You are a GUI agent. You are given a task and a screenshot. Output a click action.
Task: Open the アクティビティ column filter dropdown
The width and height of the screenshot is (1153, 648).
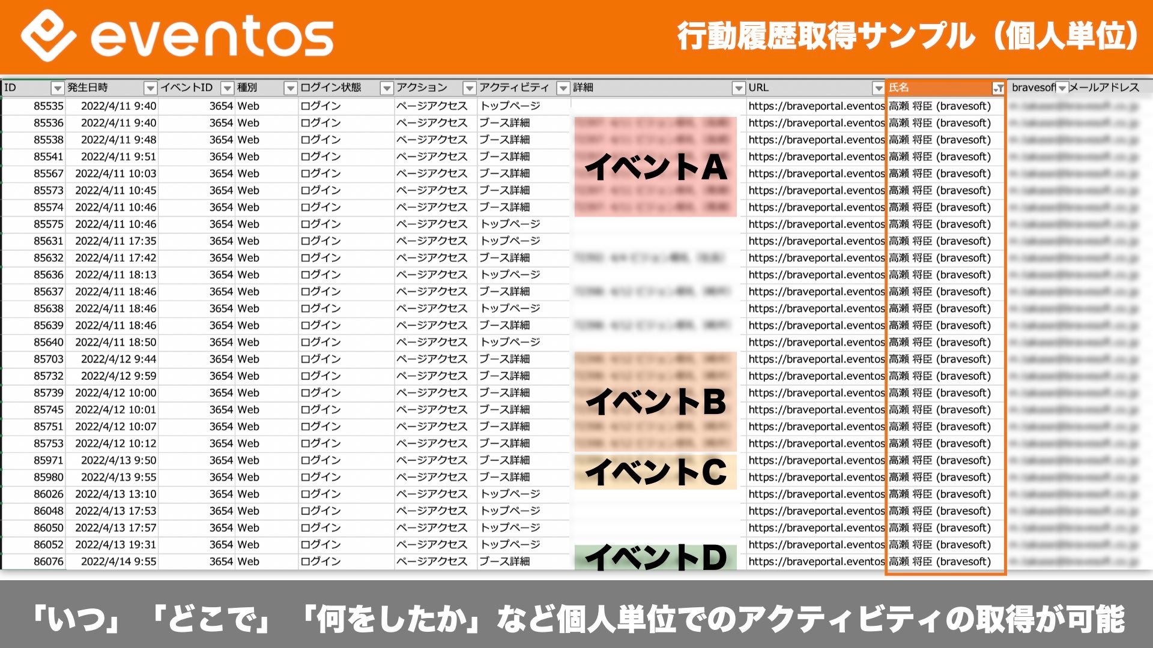[563, 89]
